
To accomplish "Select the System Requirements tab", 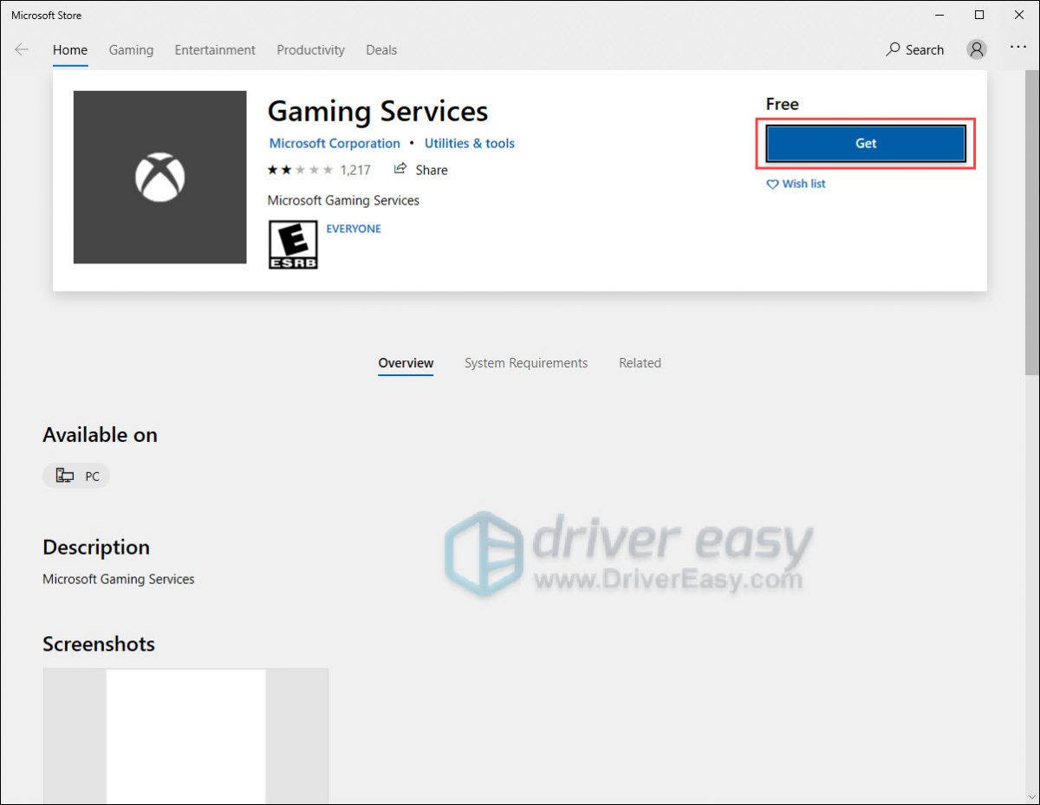I will (525, 363).
